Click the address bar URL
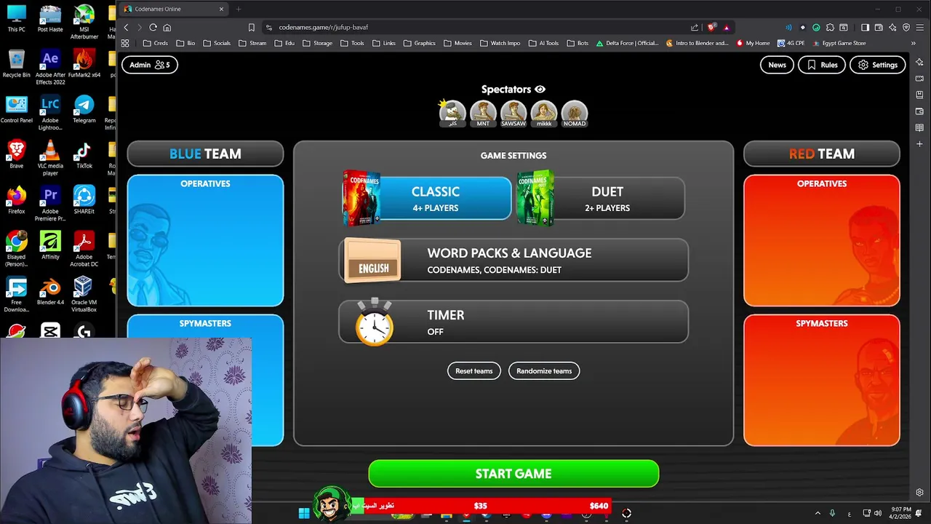Viewport: 931px width, 524px height. click(324, 28)
